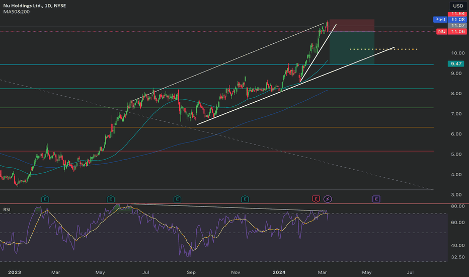Click the Sep label on the time axis
469x277 pixels.
point(191,272)
